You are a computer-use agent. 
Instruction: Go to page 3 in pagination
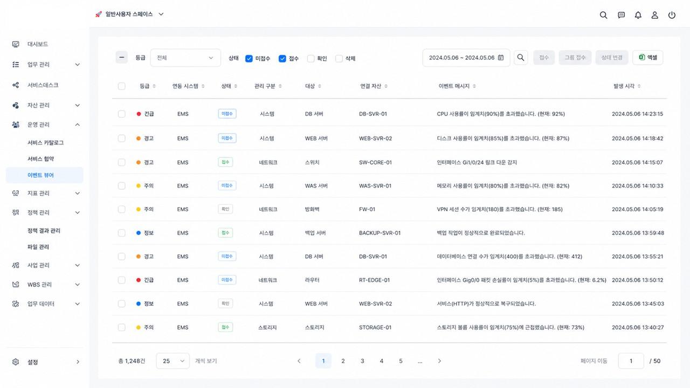tap(362, 361)
